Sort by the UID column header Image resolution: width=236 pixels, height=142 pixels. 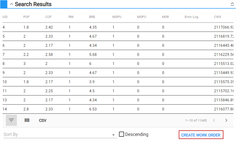[5, 17]
